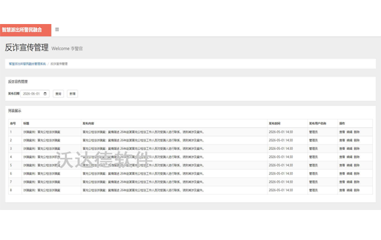
Task: Click 删除 in row 2
Action: (x=357, y=141)
